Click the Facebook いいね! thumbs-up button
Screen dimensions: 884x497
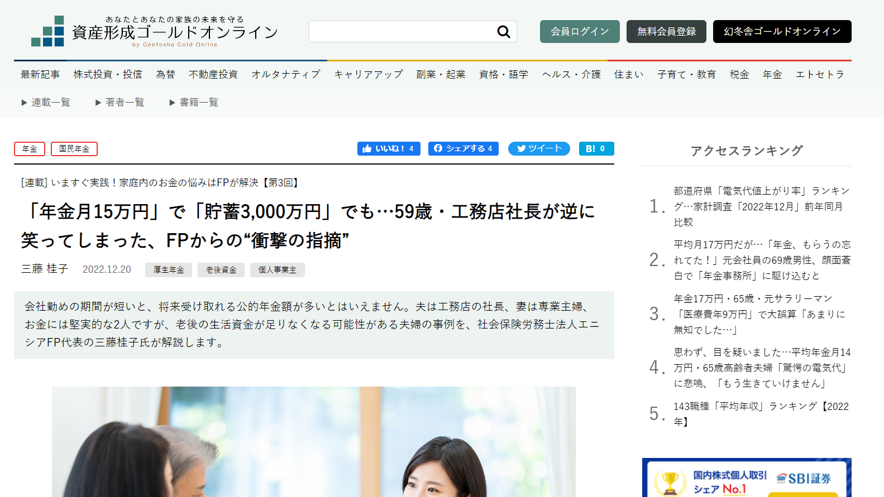click(389, 148)
